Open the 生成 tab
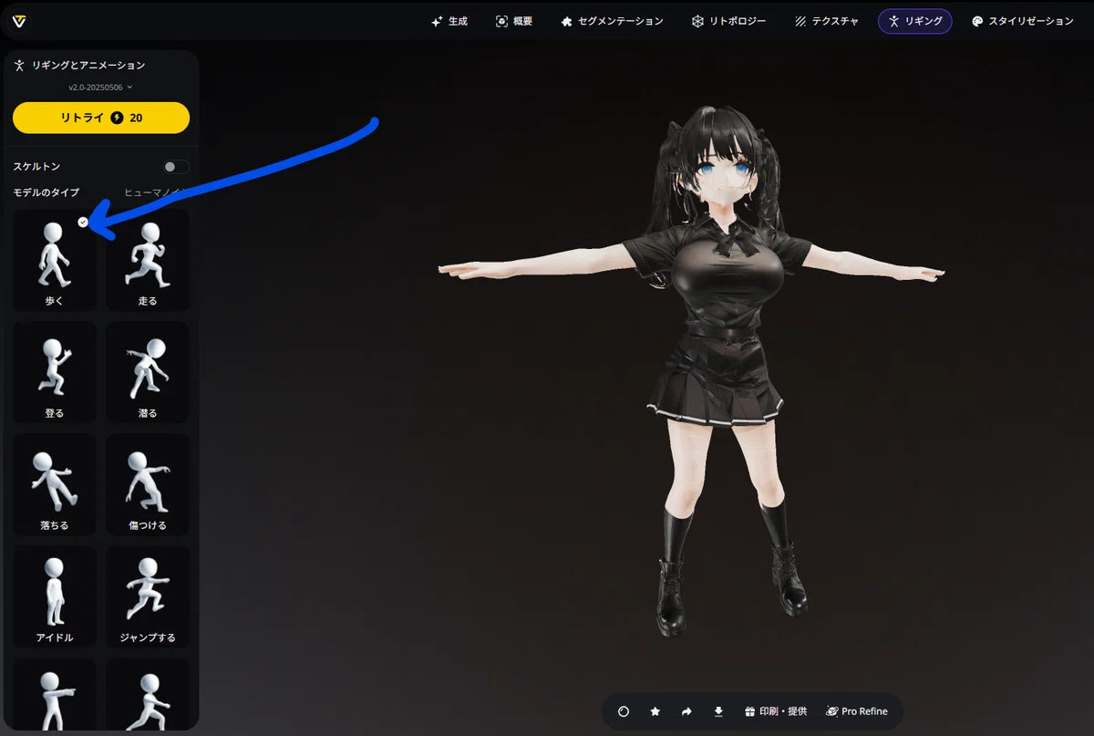This screenshot has height=736, width=1094. click(x=449, y=21)
